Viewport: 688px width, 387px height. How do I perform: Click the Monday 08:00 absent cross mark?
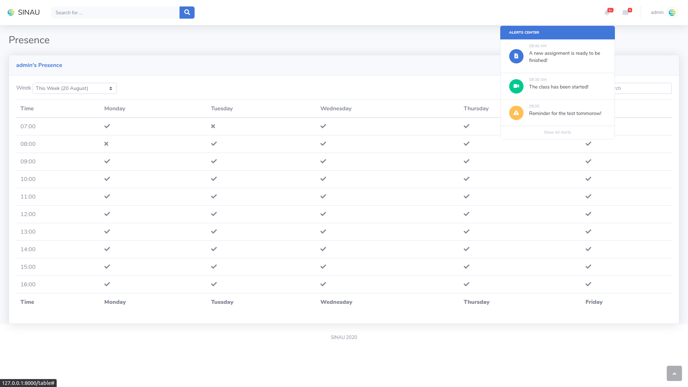pos(106,144)
